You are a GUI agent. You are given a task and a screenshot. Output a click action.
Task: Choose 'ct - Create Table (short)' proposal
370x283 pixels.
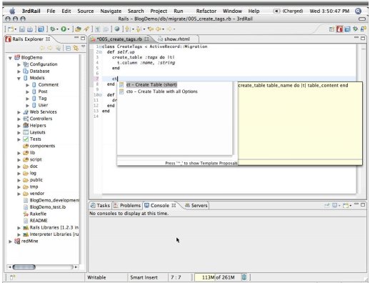pos(151,84)
